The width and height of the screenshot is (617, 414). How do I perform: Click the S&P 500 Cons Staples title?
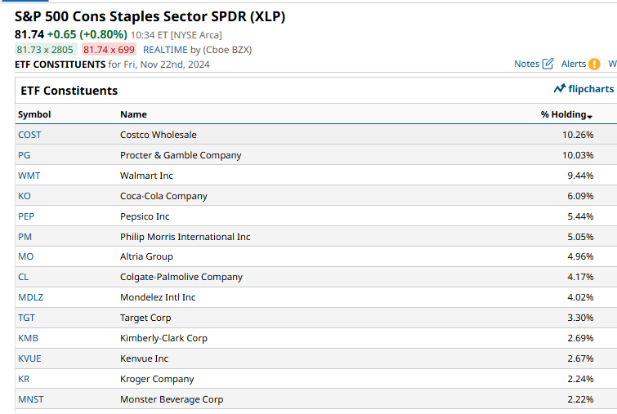coord(150,16)
